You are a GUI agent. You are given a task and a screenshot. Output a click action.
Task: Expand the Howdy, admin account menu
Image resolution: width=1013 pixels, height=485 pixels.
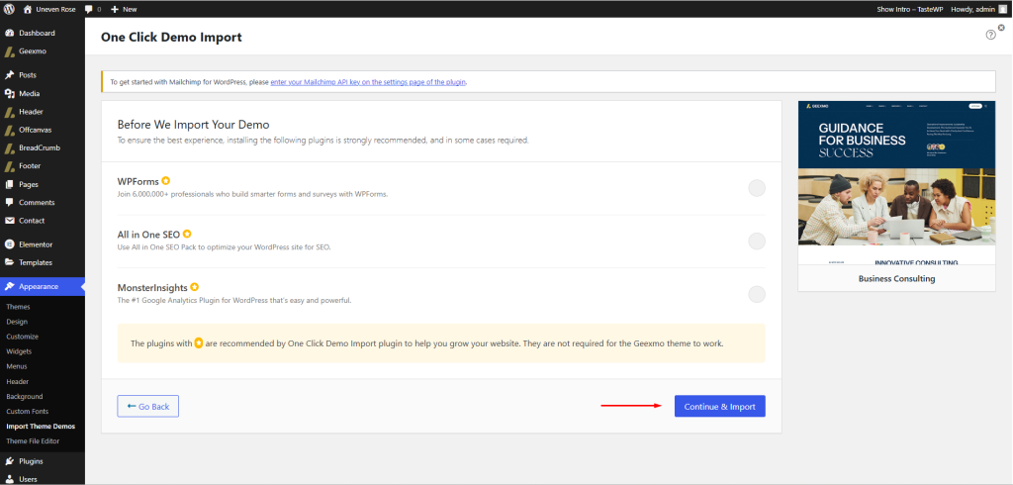[978, 9]
